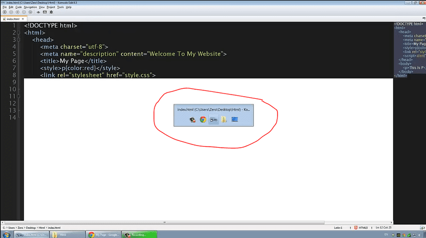Open the Edit menu
426x238 pixels.
tap(11, 7)
